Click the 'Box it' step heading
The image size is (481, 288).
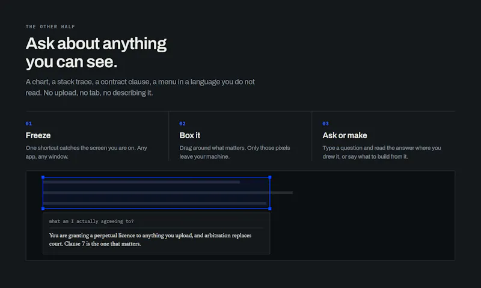(190, 135)
